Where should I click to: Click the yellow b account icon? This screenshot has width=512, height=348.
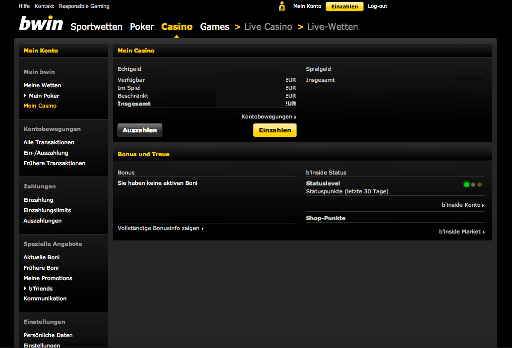[282, 6]
